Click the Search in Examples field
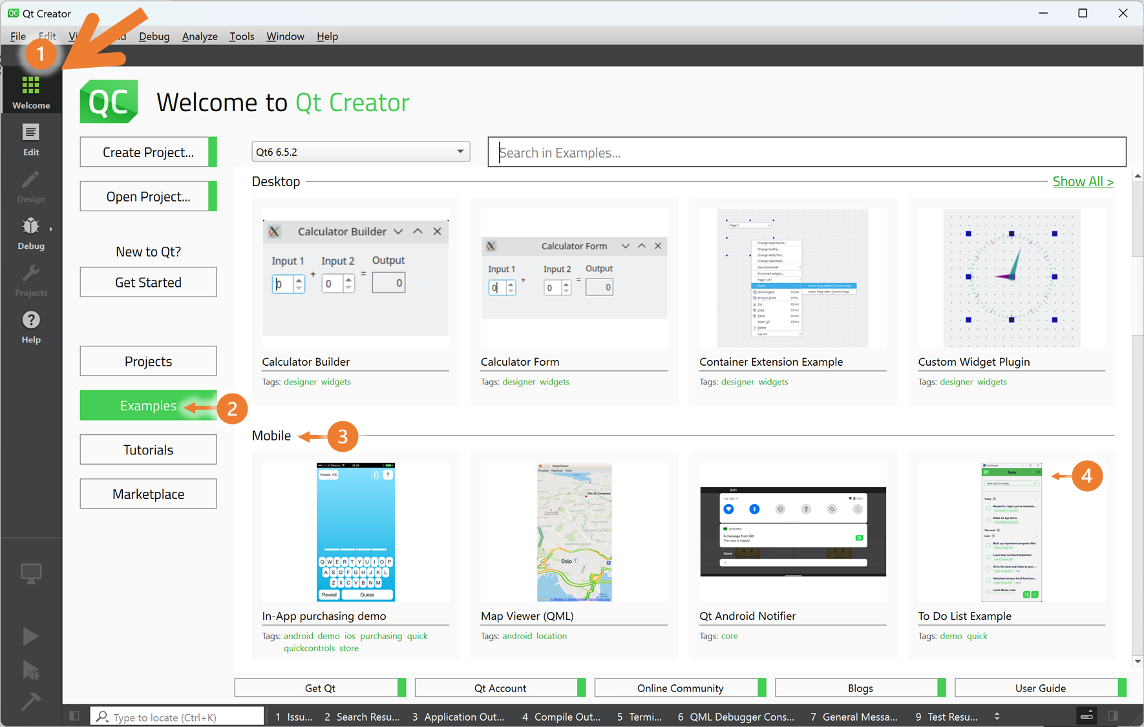This screenshot has height=727, width=1144. click(807, 153)
